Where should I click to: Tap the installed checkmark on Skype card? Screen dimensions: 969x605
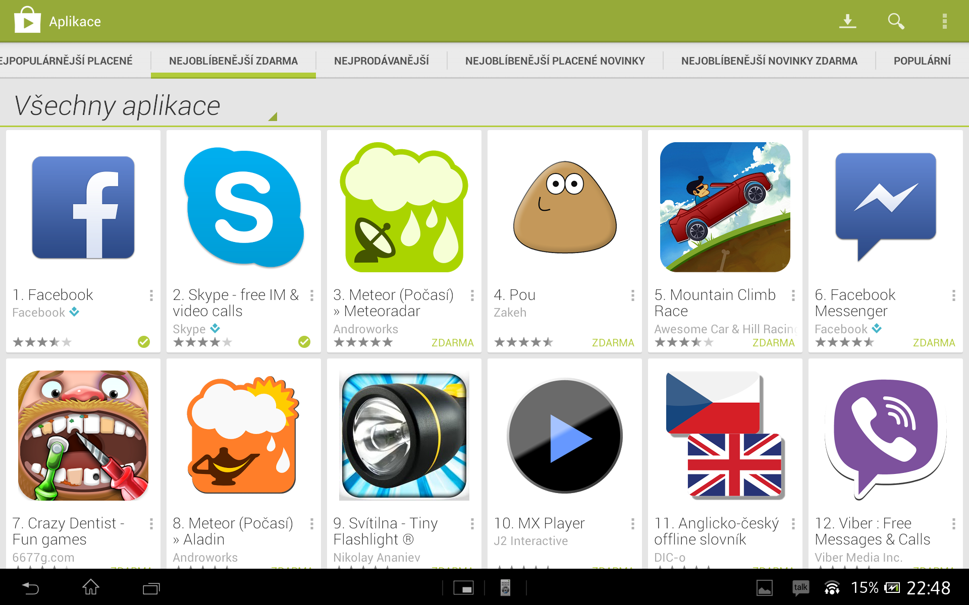coord(304,342)
